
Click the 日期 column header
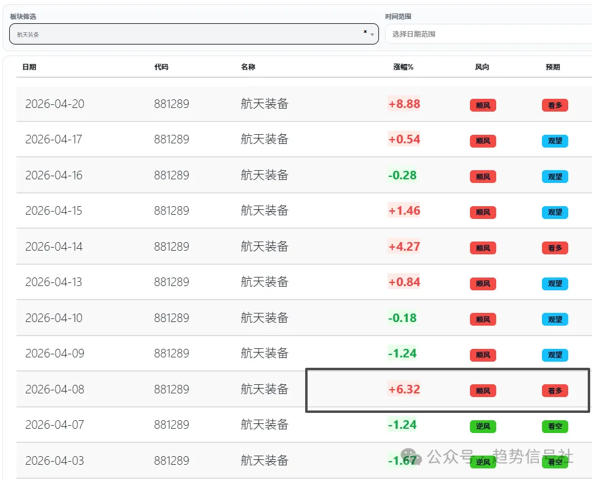coord(30,67)
